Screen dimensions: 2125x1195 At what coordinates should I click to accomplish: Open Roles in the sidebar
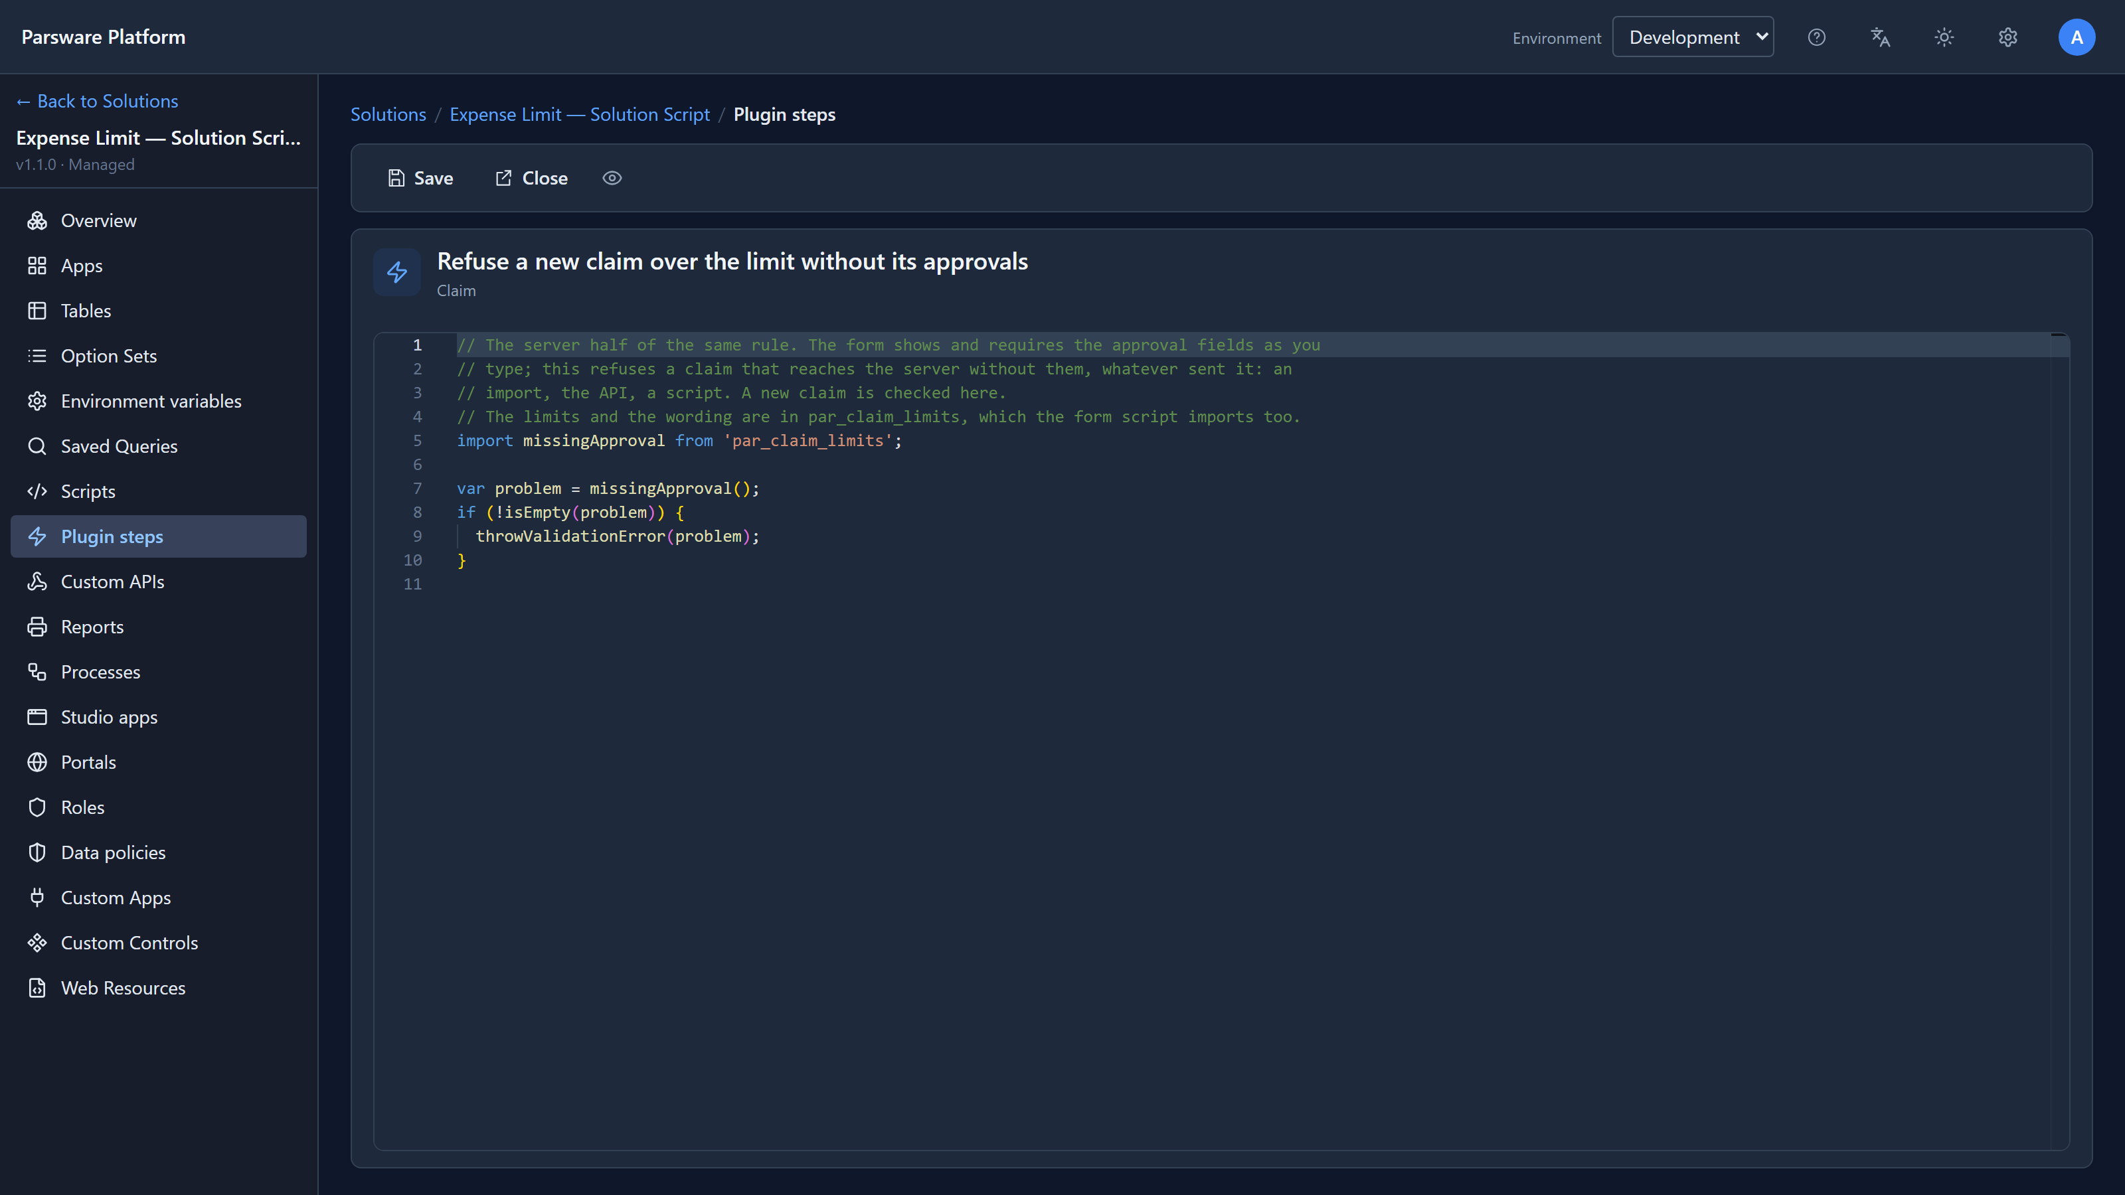coord(159,807)
